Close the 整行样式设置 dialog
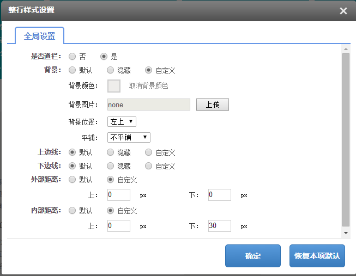 tap(343, 11)
